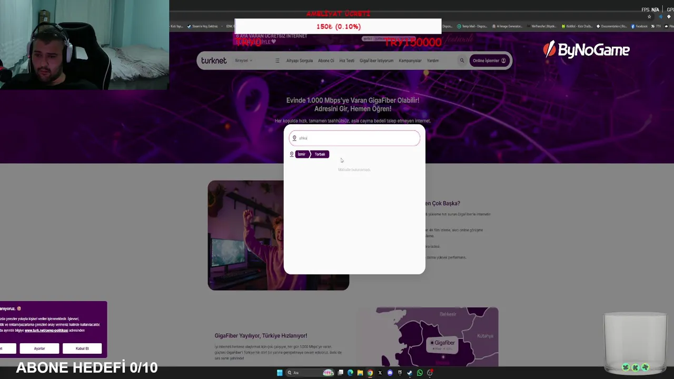Open Altyapı Sorgula menu item
Image resolution: width=674 pixels, height=379 pixels.
pyautogui.click(x=299, y=61)
